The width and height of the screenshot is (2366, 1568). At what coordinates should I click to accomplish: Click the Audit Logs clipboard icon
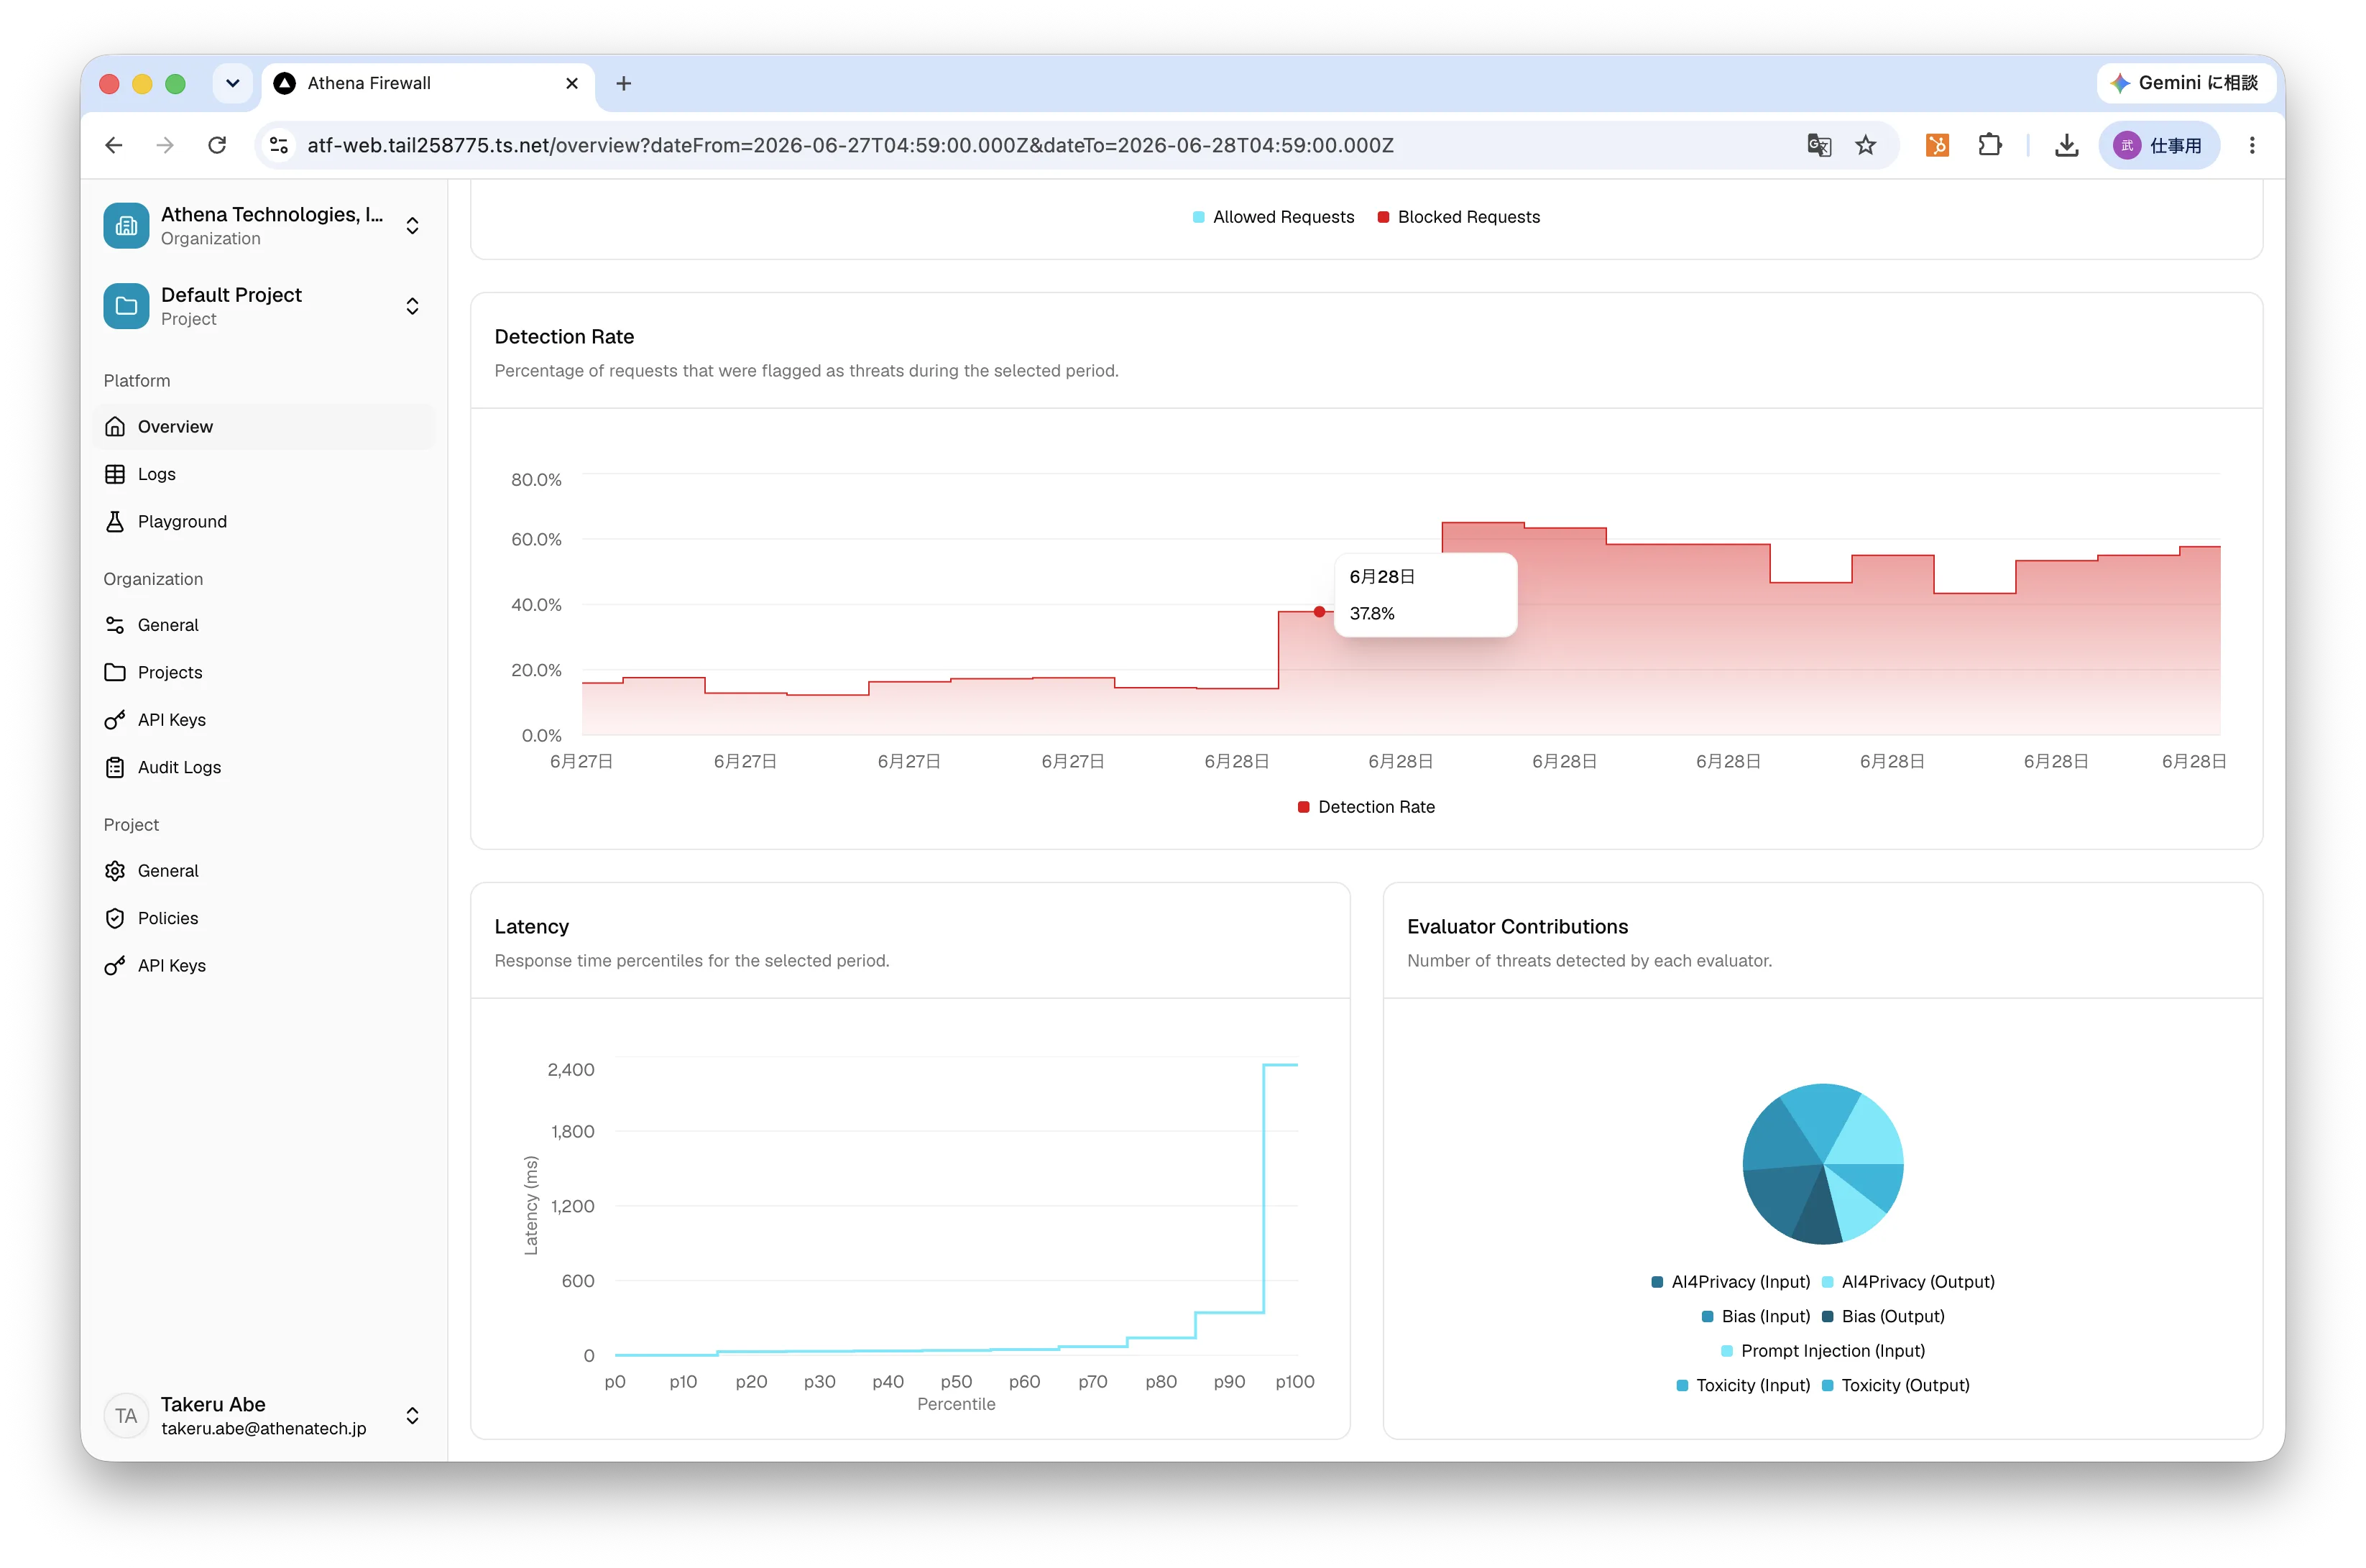115,767
